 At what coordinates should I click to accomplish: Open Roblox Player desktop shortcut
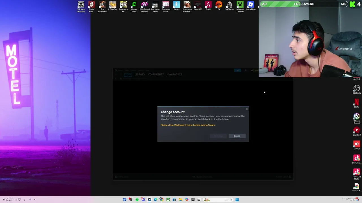(251, 6)
